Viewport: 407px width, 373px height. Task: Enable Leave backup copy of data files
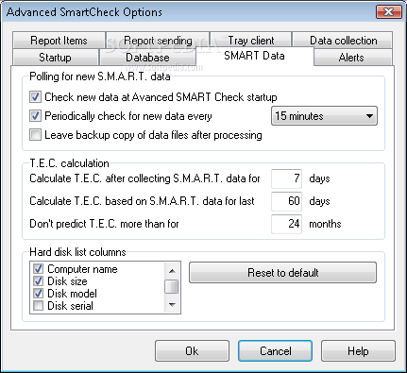click(x=35, y=135)
